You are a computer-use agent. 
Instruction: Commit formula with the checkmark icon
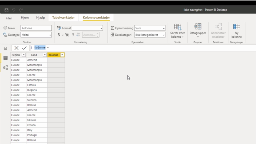pyautogui.click(x=24, y=48)
